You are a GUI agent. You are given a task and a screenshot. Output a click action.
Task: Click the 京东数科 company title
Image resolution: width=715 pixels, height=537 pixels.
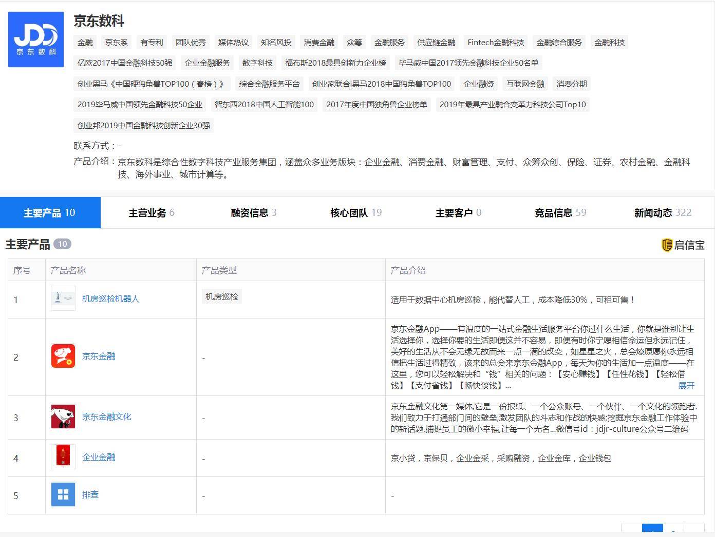click(x=99, y=21)
